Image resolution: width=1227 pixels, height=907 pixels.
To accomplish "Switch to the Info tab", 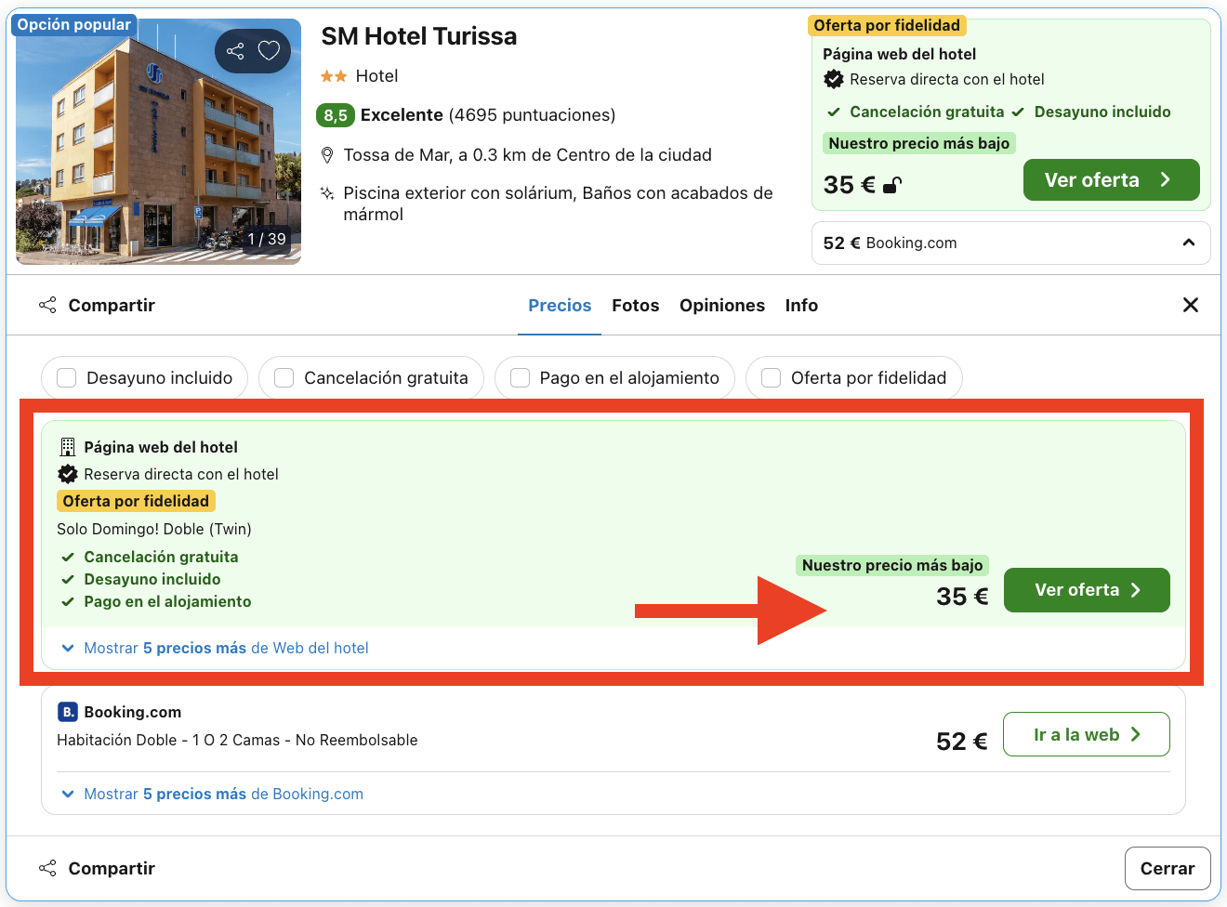I will (801, 305).
